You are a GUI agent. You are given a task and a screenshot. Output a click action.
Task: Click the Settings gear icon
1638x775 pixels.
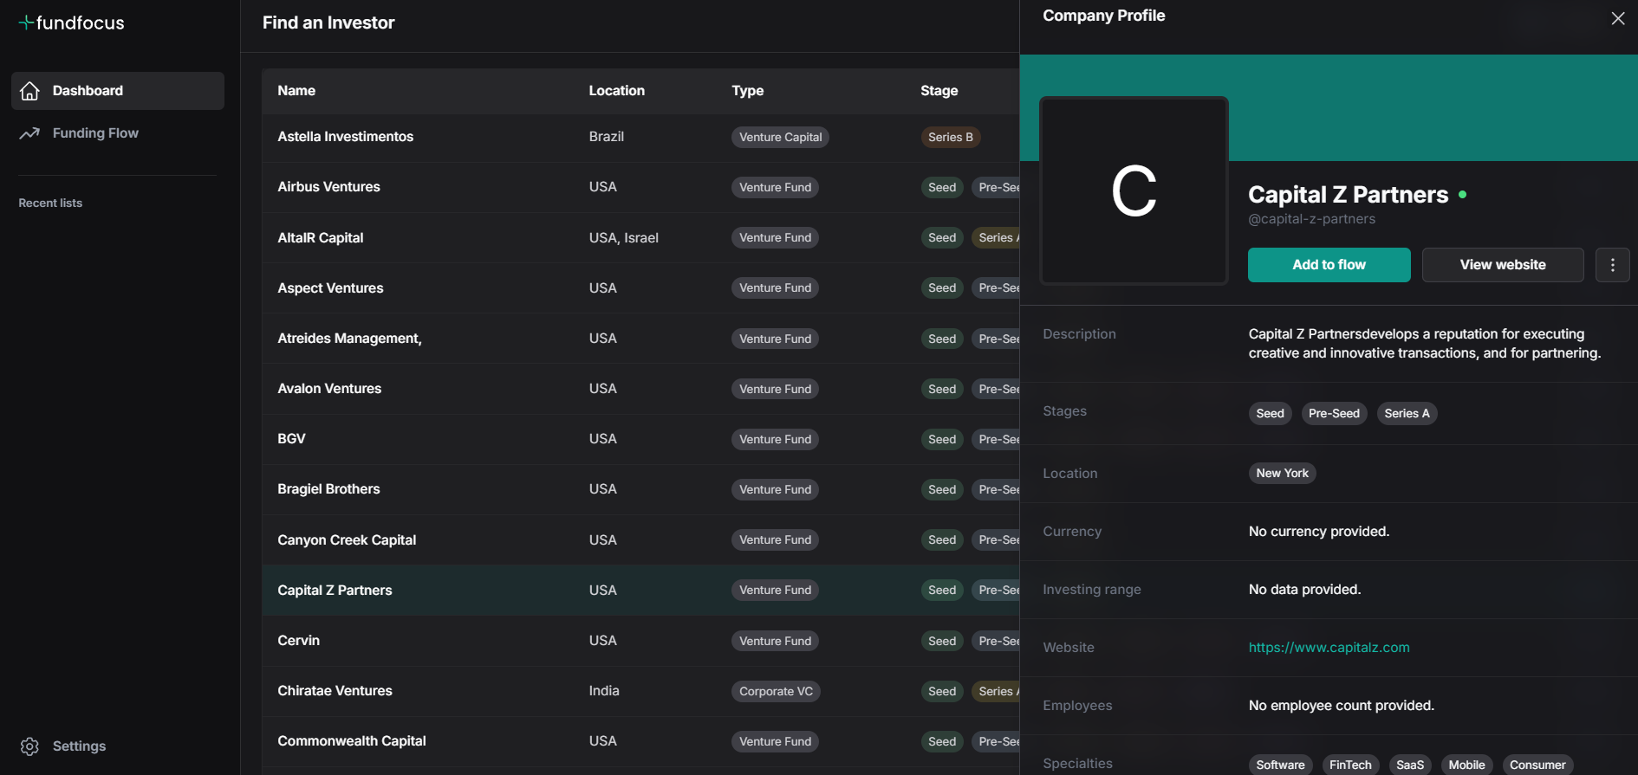(x=30, y=746)
